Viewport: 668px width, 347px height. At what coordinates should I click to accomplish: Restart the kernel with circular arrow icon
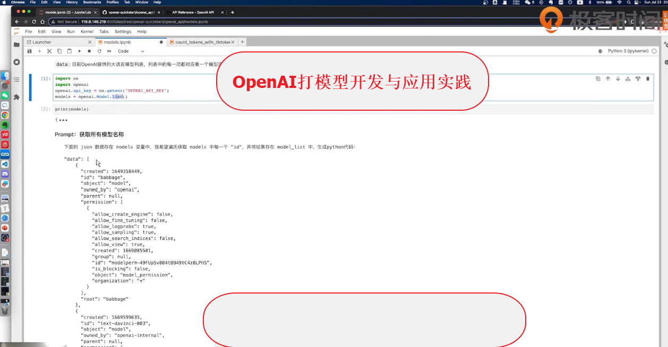pos(99,51)
